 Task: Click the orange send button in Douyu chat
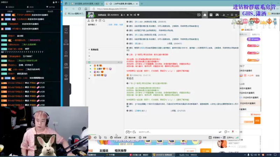(x=257, y=120)
